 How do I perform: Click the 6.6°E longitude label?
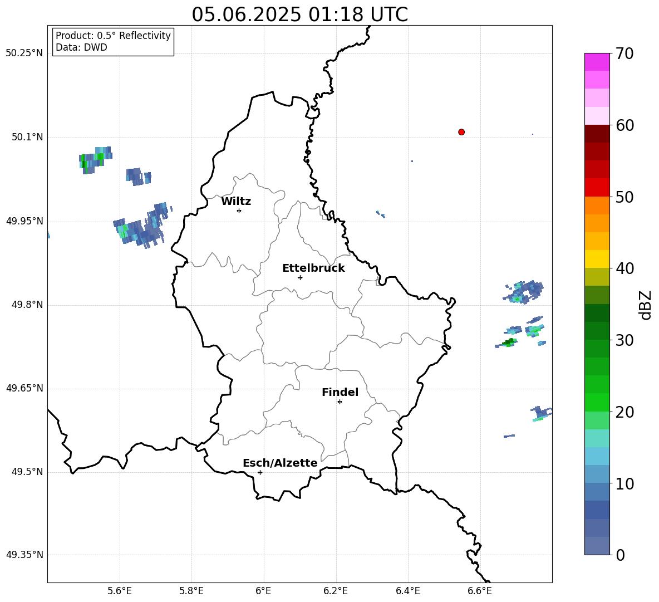(x=480, y=591)
